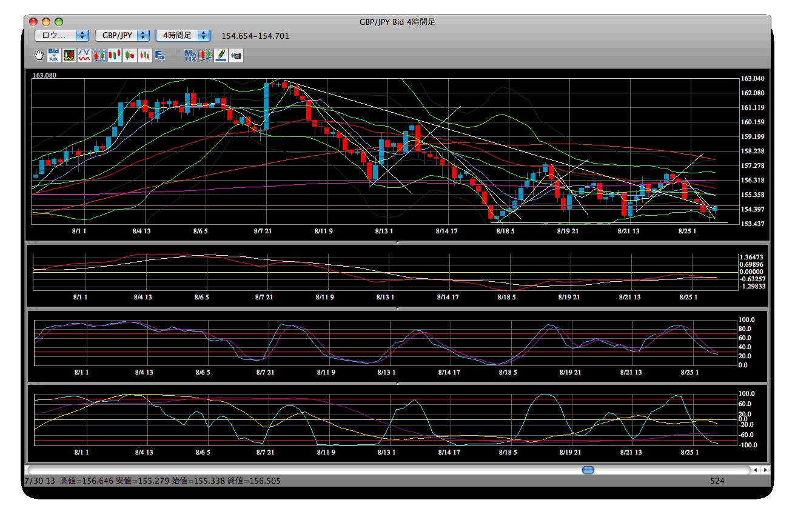Click the 160.159 price axis label
The width and height of the screenshot is (795, 520).
coord(753,122)
